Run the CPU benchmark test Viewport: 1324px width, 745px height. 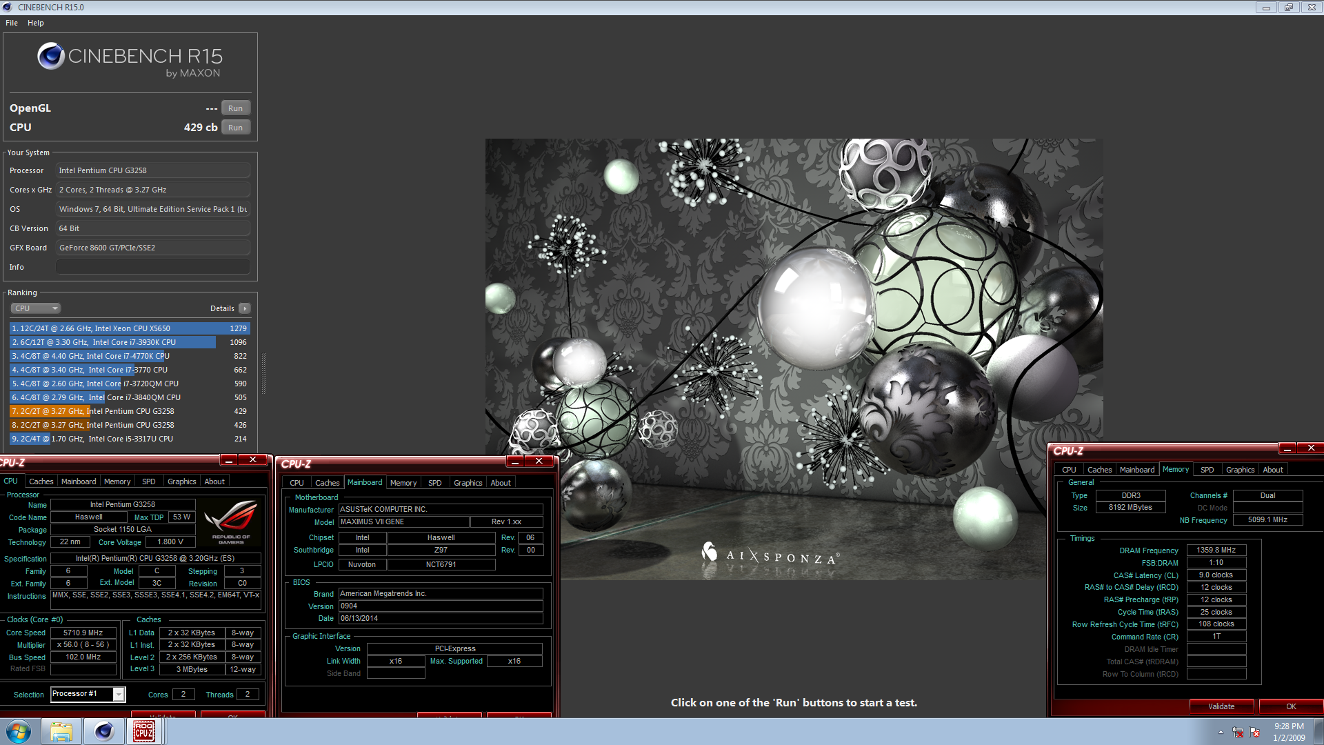point(235,128)
